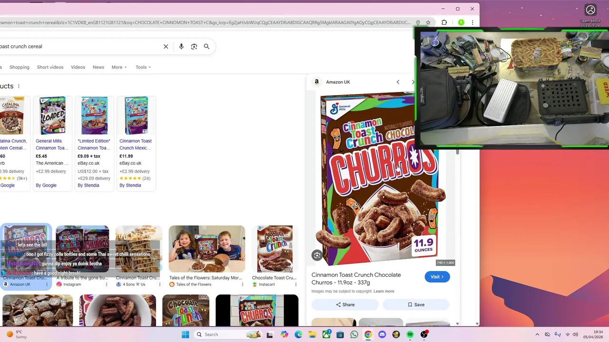The image size is (609, 342).
Task: Open Spotify from the taskbar
Action: (x=410, y=334)
